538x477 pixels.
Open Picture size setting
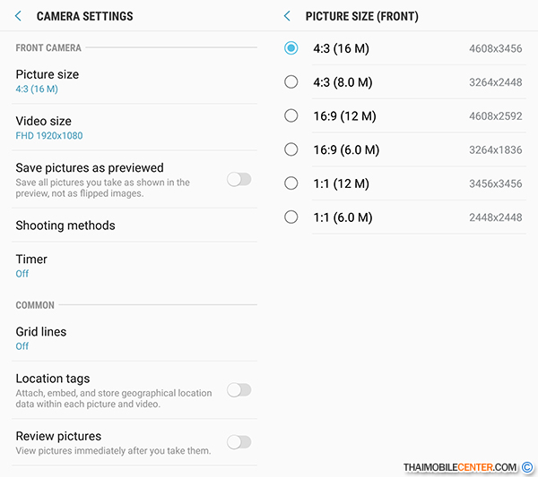[x=134, y=81]
